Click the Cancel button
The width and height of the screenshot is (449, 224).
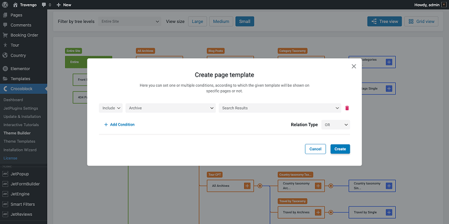(x=315, y=149)
